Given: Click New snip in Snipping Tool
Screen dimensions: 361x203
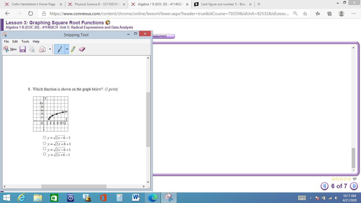Looking at the screenshot, I should pos(10,49).
